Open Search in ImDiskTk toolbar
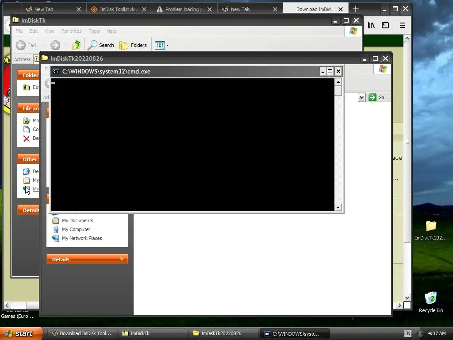Image resolution: width=453 pixels, height=340 pixels. coord(101,45)
